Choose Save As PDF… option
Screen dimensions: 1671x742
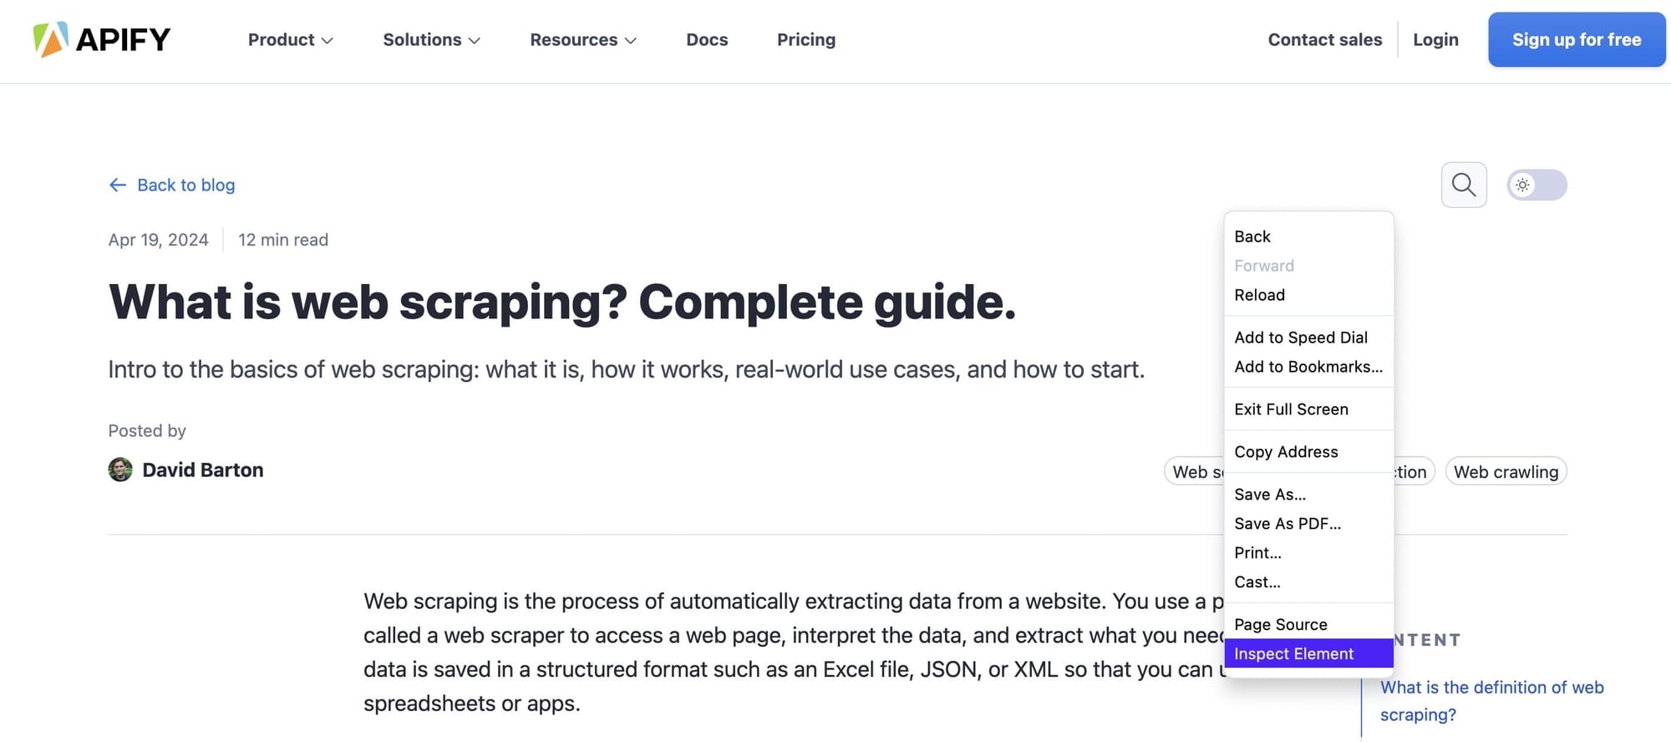1308,524
